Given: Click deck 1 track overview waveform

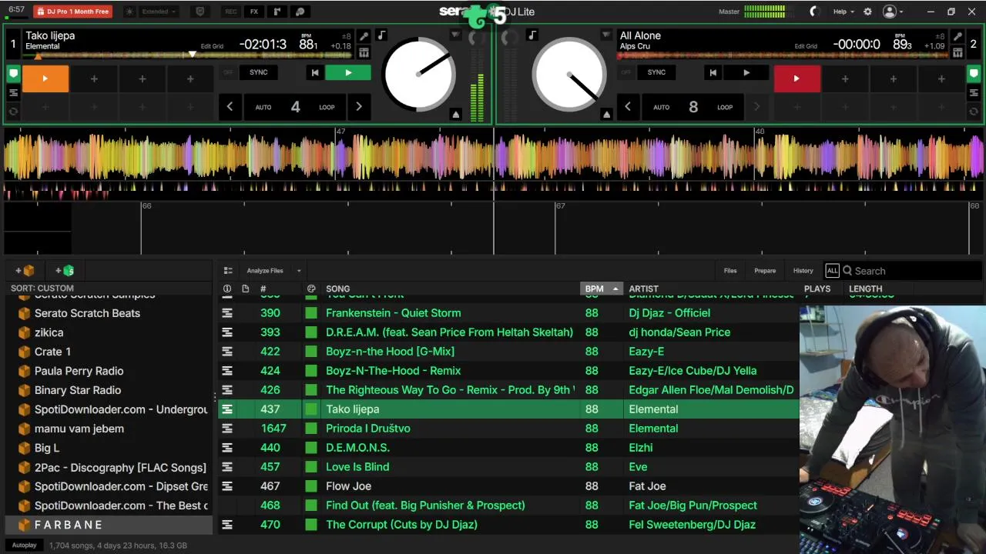Looking at the screenshot, I should point(187,55).
